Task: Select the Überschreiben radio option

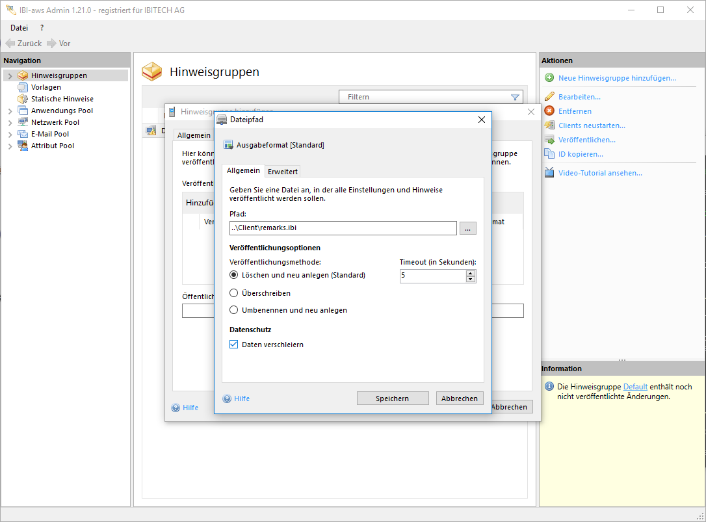Action: 234,293
